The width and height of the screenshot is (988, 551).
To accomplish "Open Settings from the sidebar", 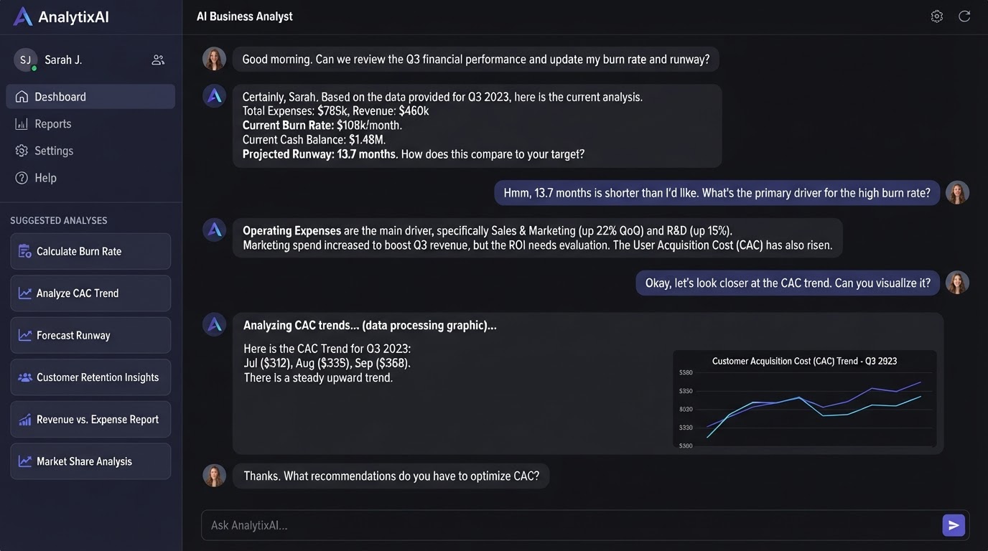I will 90,151.
